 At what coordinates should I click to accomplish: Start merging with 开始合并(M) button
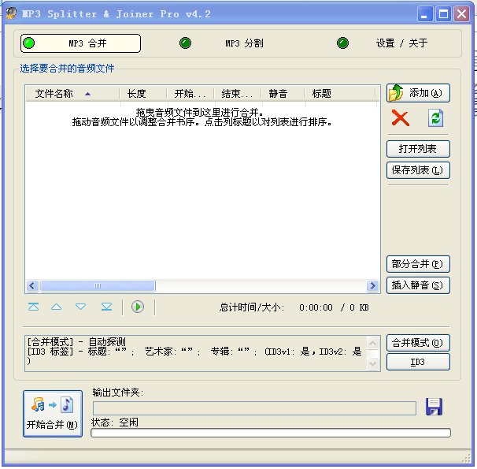(53, 414)
